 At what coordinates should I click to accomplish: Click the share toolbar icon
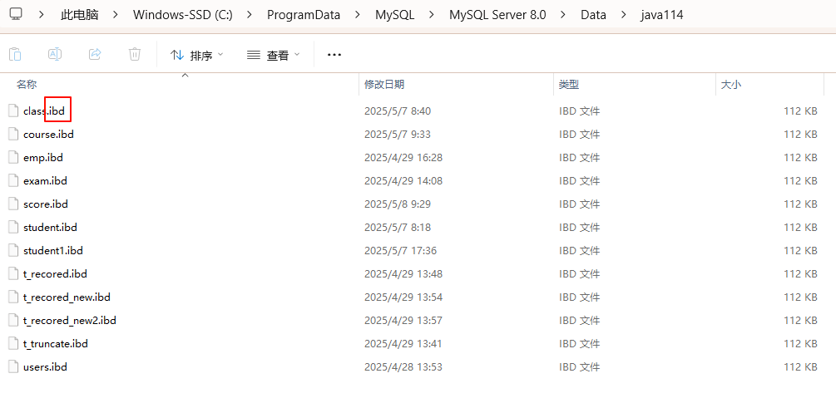(x=95, y=54)
